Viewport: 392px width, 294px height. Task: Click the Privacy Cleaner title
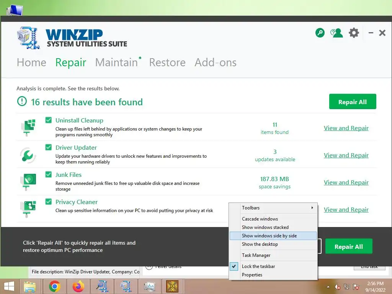77,202
